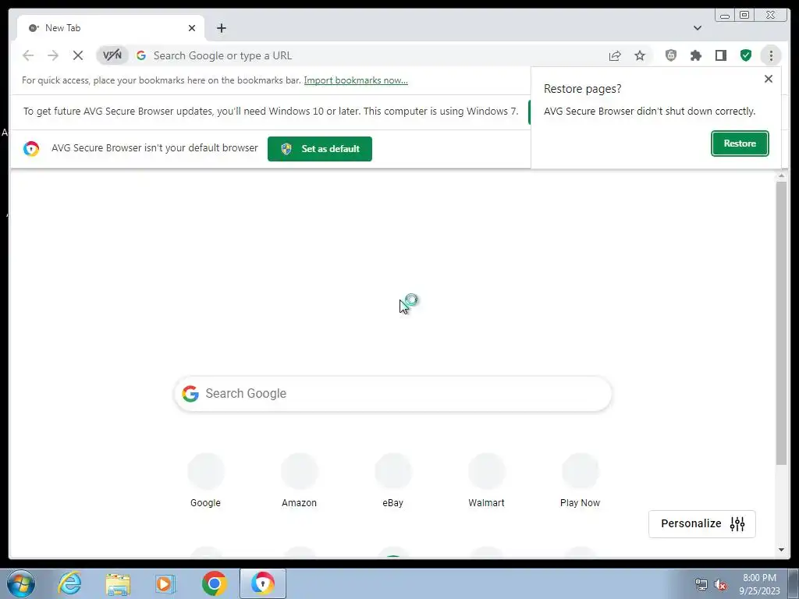Viewport: 799px width, 599px height.
Task: Click the muted volume tray icon
Action: [x=720, y=584]
